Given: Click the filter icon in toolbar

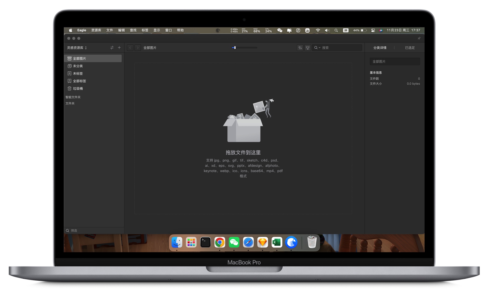Looking at the screenshot, I should (307, 48).
